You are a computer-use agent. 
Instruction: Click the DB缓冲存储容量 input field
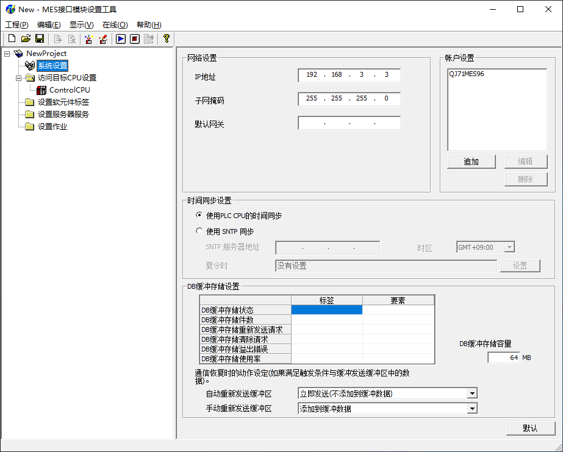click(x=504, y=358)
